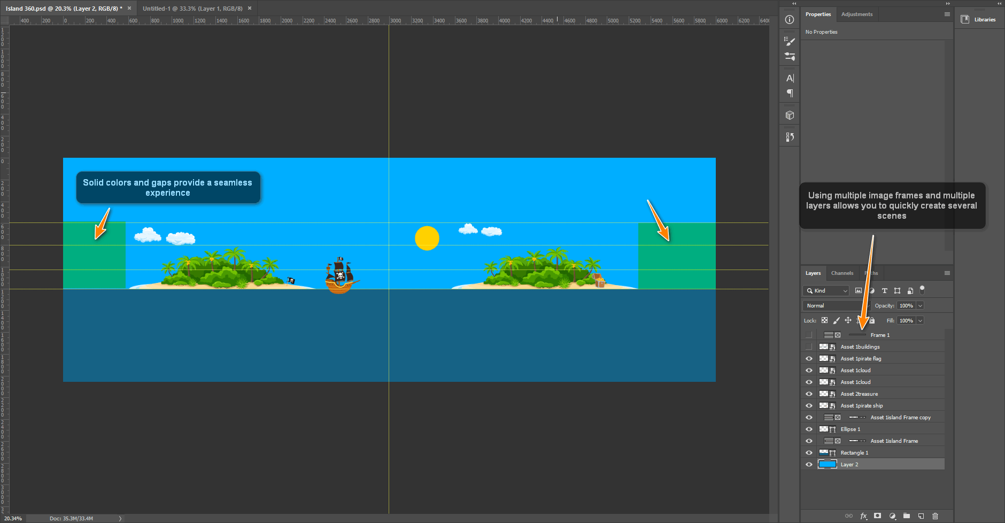The width and height of the screenshot is (1005, 523).
Task: Add a layer mask from Layers panel
Action: coord(877,516)
